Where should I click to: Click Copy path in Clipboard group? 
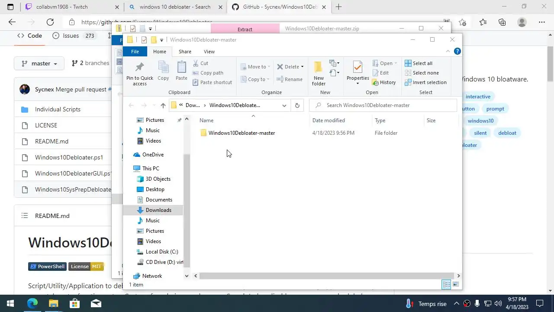pyautogui.click(x=208, y=73)
